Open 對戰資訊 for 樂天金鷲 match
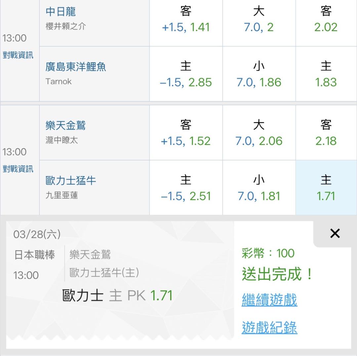Viewport: 357px width, 356px height. click(x=18, y=169)
